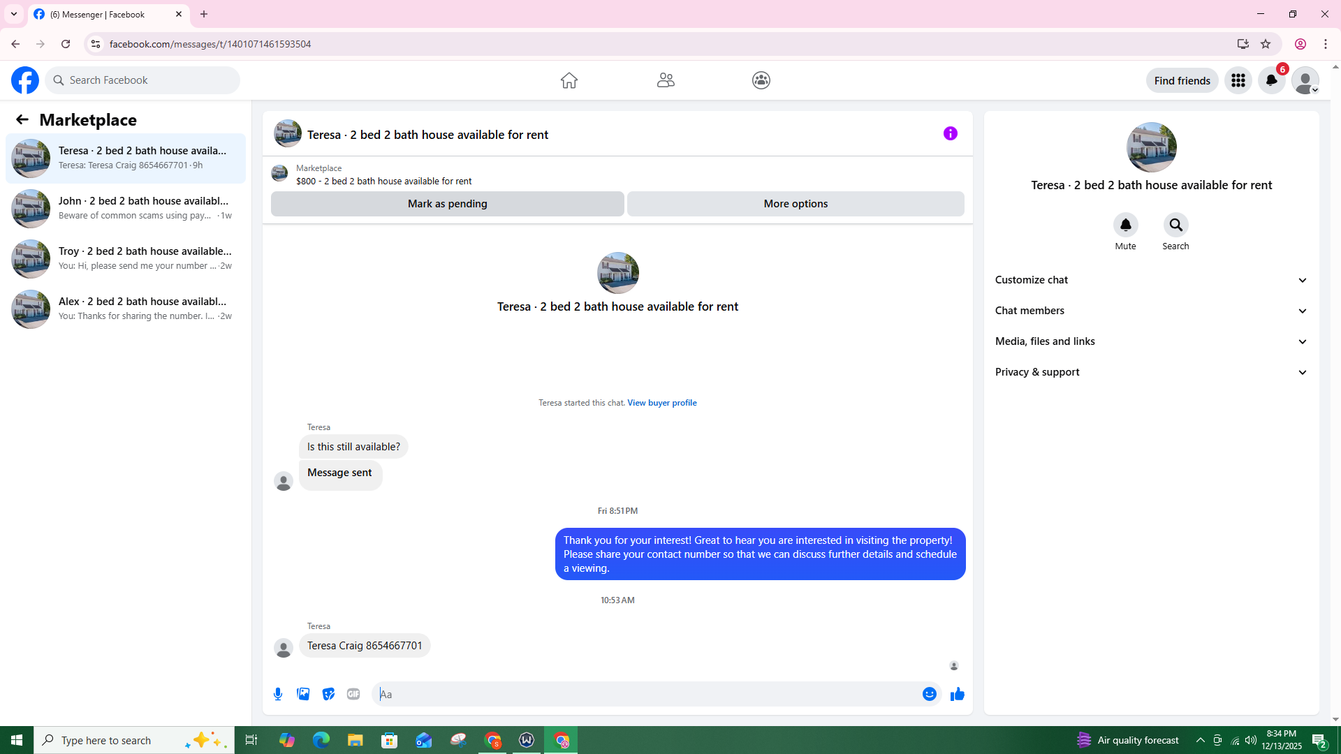Open a new browser tab

[x=204, y=14]
